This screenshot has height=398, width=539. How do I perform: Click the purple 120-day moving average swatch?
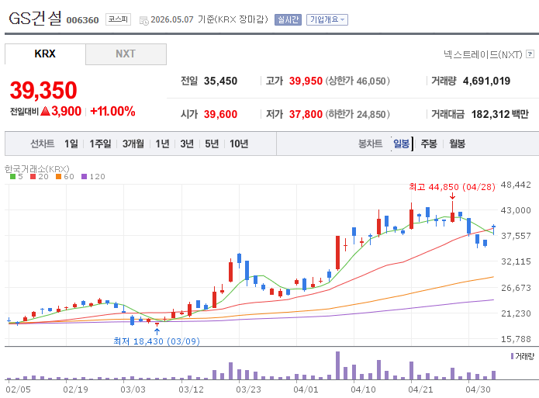coord(85,176)
